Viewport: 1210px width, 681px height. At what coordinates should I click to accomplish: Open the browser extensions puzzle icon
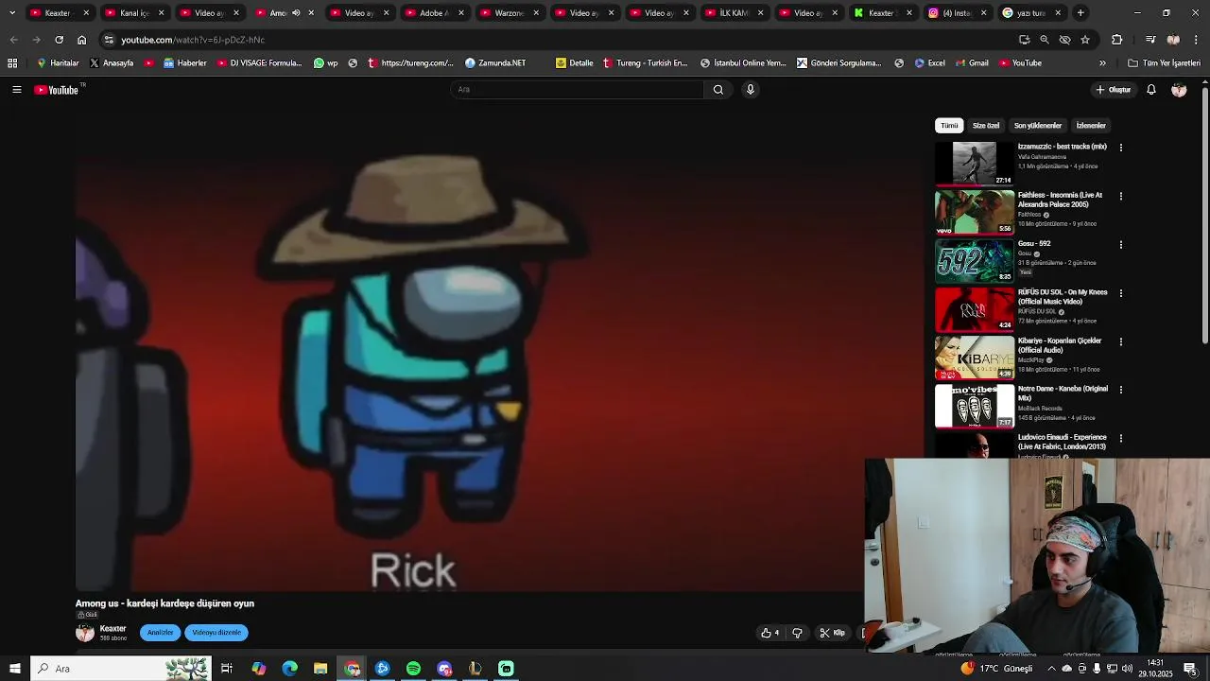point(1117,40)
